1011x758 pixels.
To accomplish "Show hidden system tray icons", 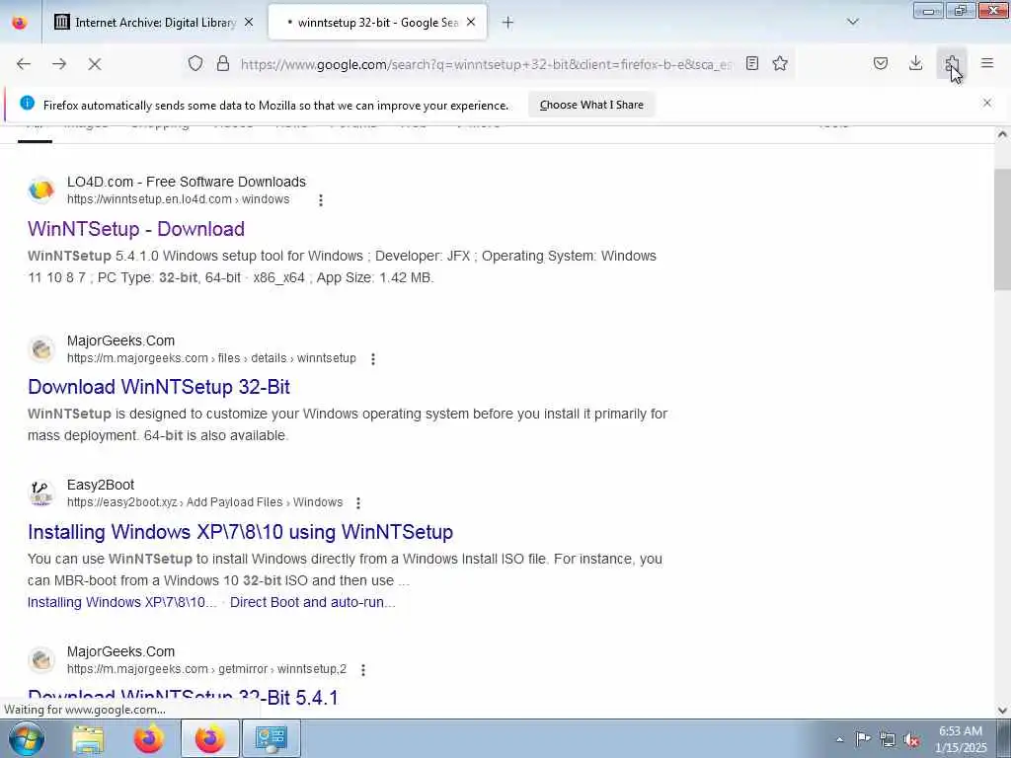I will pyautogui.click(x=839, y=739).
